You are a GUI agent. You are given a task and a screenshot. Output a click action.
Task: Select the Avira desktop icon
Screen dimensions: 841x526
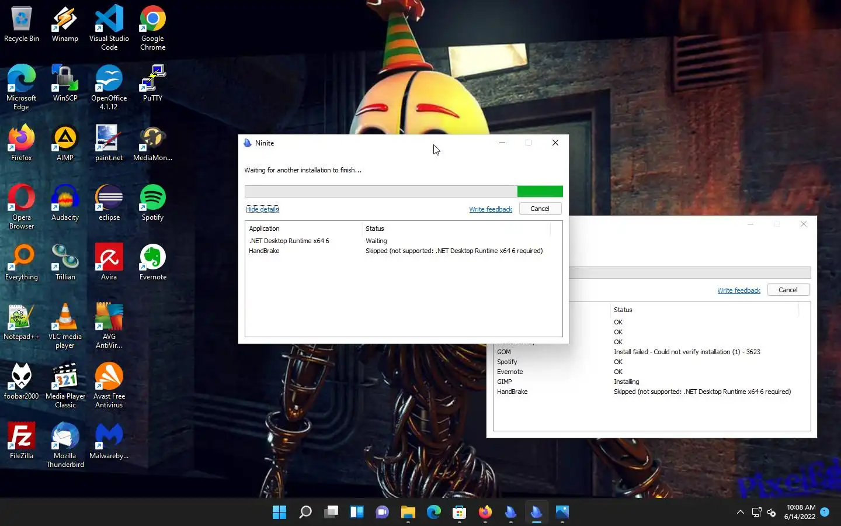point(109,262)
